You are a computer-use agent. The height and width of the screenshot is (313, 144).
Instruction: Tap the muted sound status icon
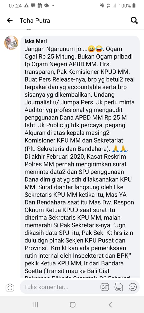click(x=102, y=6)
